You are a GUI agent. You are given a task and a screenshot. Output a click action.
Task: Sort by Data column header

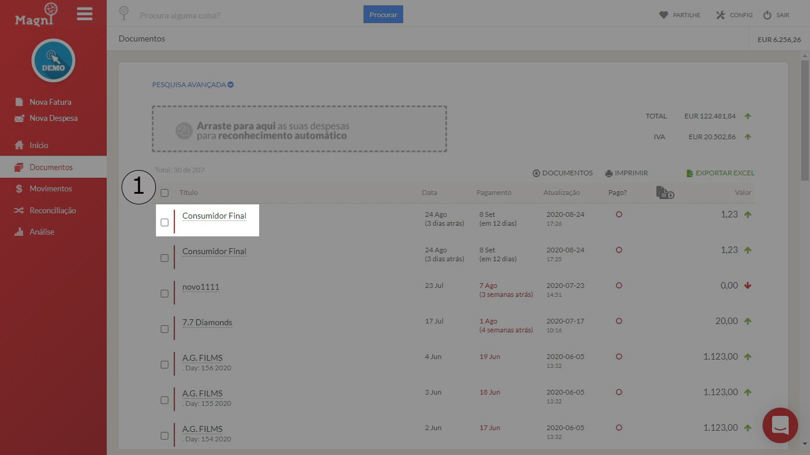[x=429, y=193]
